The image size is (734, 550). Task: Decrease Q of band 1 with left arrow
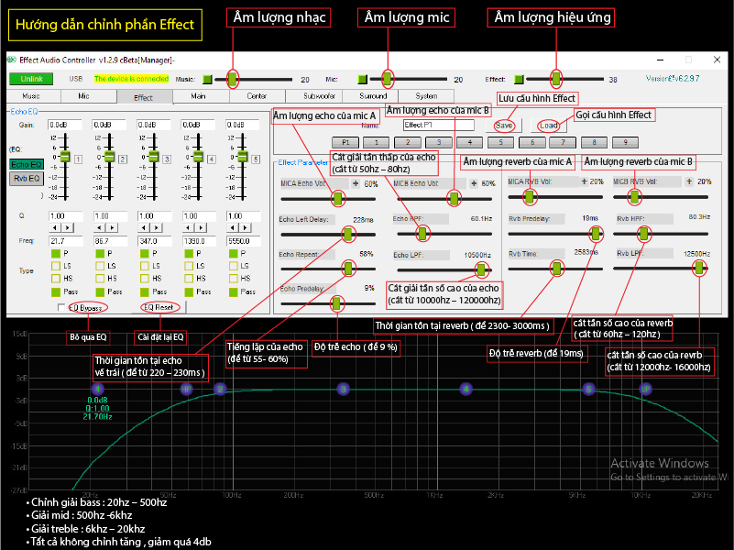(x=55, y=227)
